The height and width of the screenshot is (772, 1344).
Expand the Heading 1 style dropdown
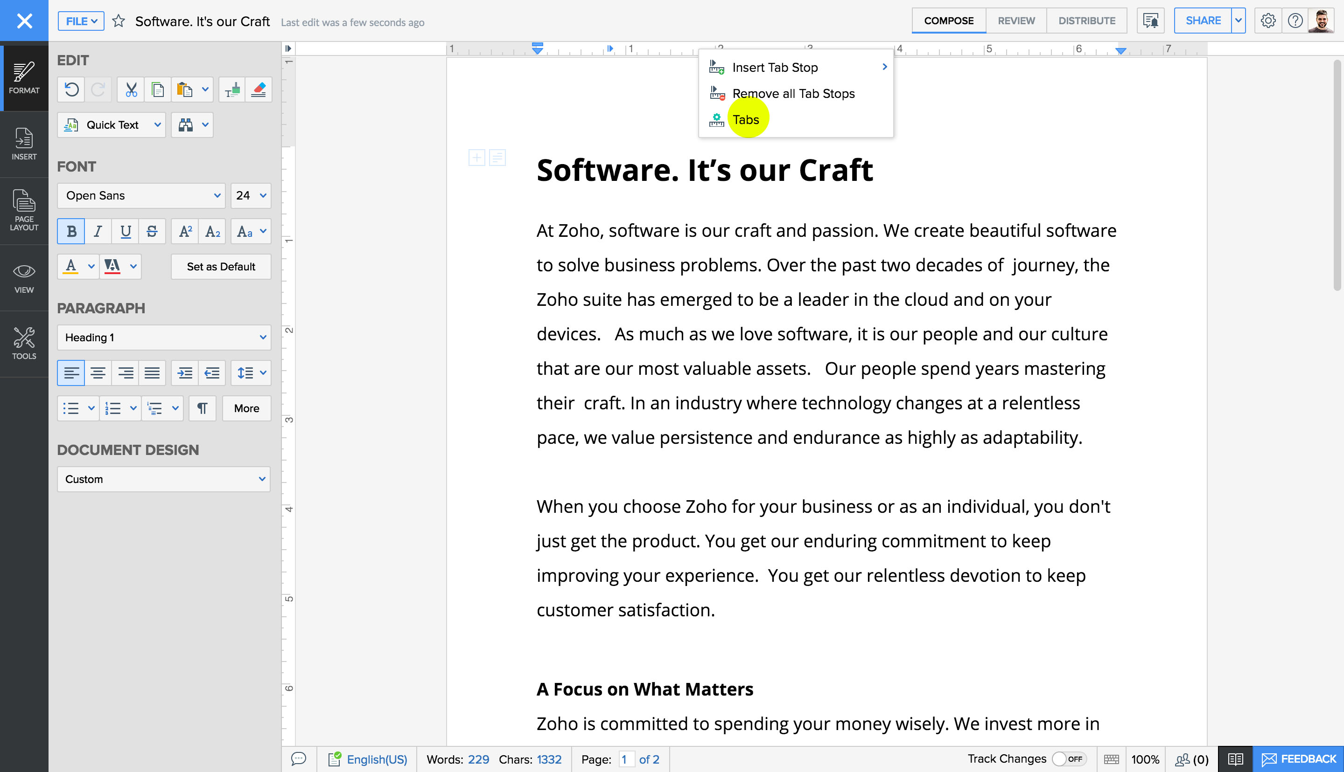pos(164,338)
